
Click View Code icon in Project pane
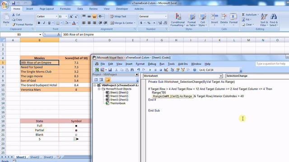pos(96,80)
